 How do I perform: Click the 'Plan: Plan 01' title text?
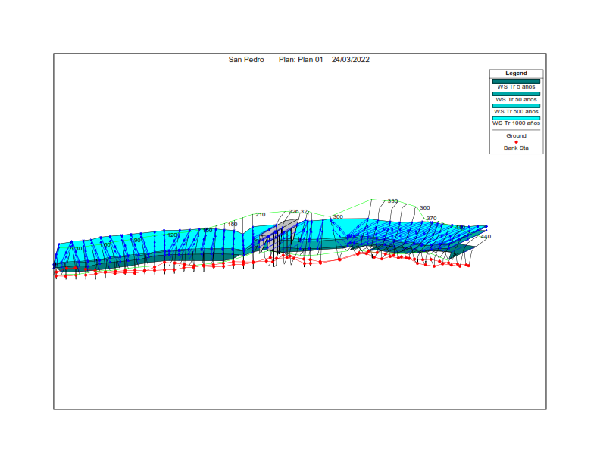pyautogui.click(x=301, y=60)
